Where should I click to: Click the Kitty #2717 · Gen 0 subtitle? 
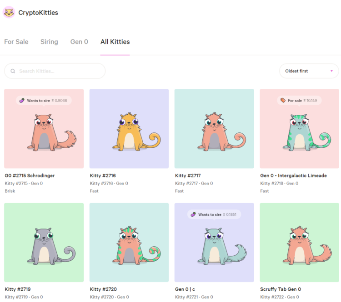point(194,183)
